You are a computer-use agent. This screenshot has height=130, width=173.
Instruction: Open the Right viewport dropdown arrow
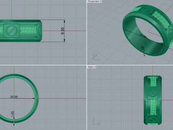pos(95,67)
